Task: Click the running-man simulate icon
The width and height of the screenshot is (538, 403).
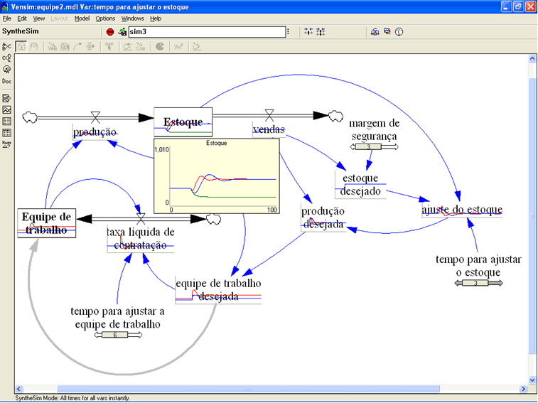Action: (x=122, y=31)
